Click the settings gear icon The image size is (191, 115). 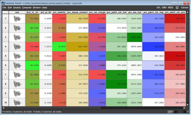point(177,8)
